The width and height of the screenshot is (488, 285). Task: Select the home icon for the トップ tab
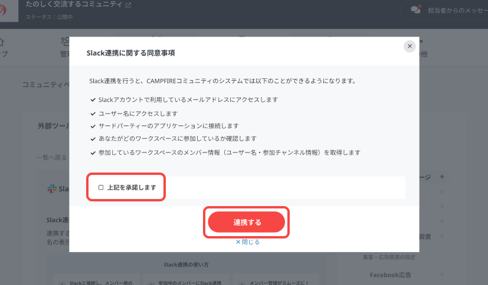point(2,42)
